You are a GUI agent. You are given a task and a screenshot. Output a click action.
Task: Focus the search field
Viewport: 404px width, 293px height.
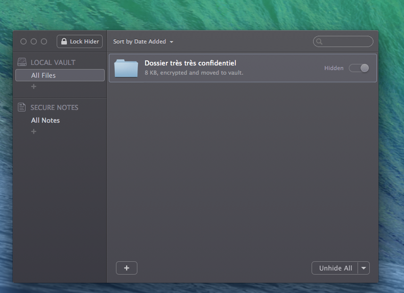343,41
